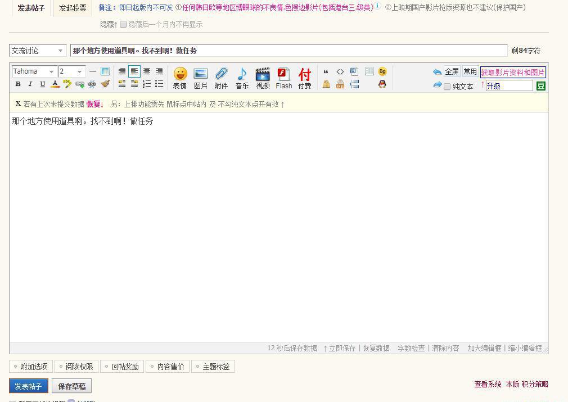The height and width of the screenshot is (402, 568).
Task: Click 字数检查 link
Action: (411, 348)
